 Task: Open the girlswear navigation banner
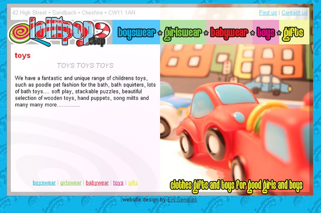click(183, 32)
